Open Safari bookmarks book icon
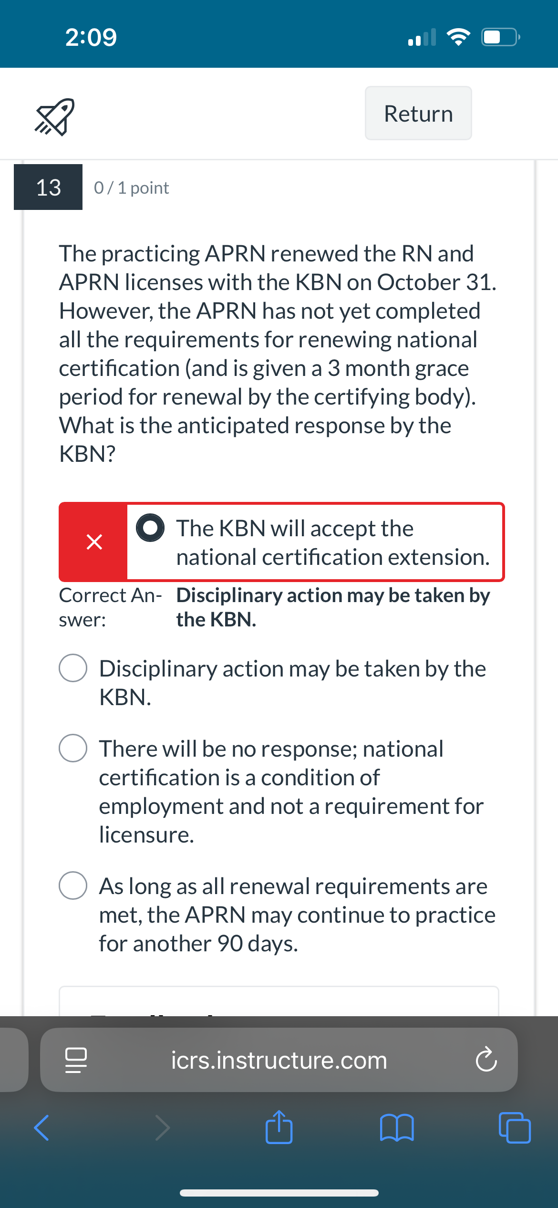 coord(397,1128)
